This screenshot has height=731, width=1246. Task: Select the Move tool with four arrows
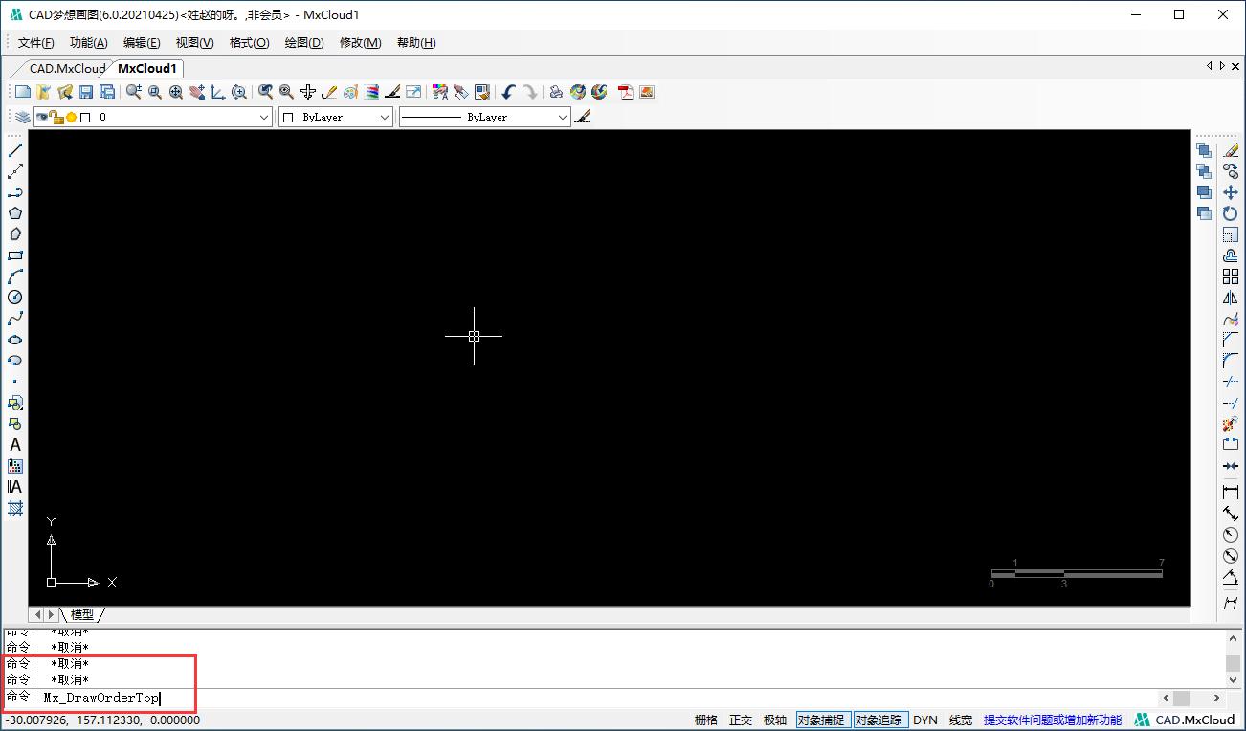(1231, 192)
